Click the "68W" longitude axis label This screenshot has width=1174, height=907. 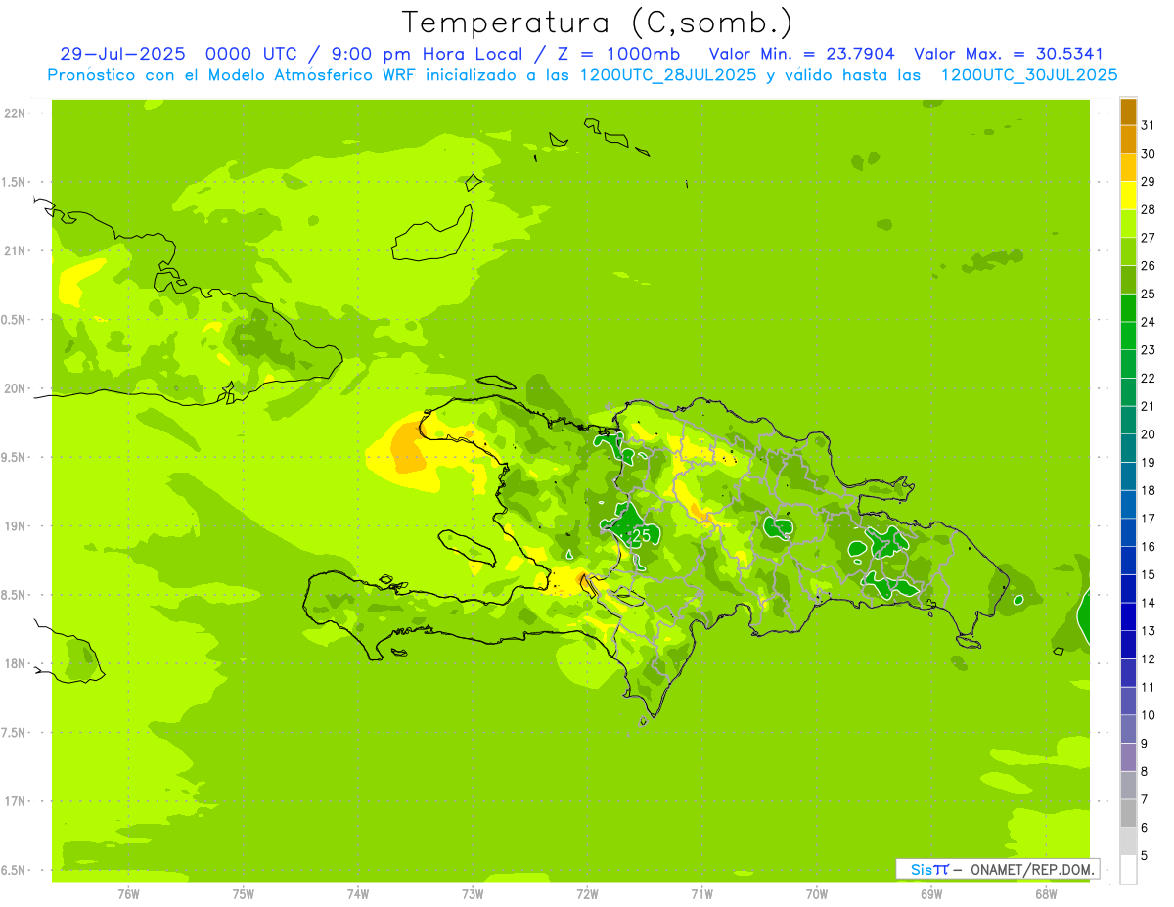[1046, 893]
